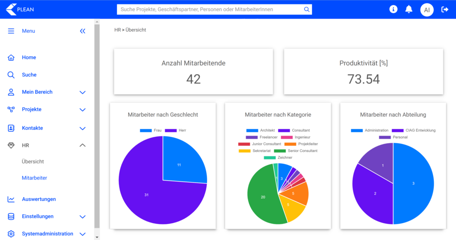Expand Projekte chevron
Viewport: 456px width, 240px height.
point(82,110)
